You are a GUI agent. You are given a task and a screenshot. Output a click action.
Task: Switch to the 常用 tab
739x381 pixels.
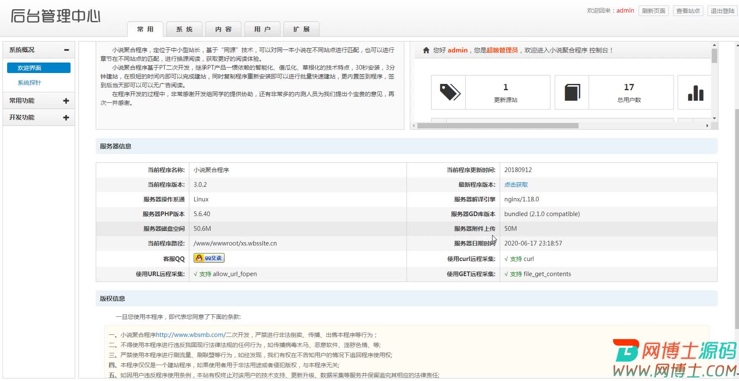(x=145, y=29)
